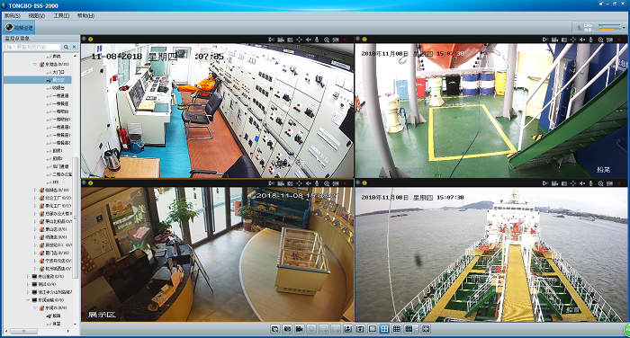Open PTZ direction control in the top-left pane
The image size is (630, 338).
point(300,40)
